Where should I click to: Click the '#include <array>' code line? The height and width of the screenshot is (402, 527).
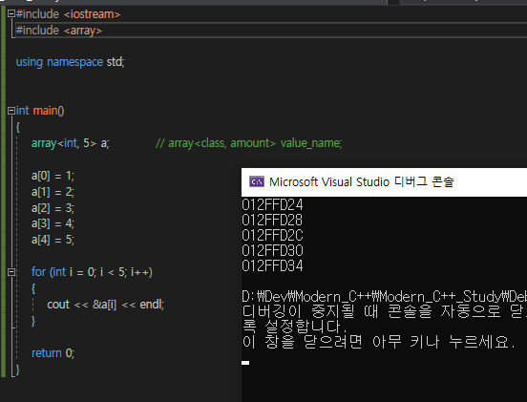tap(59, 31)
